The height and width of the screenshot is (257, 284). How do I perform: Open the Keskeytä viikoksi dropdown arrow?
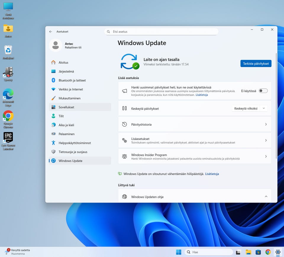(x=264, y=108)
